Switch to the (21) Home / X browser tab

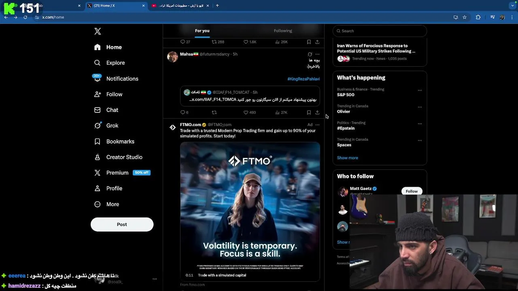115,6
